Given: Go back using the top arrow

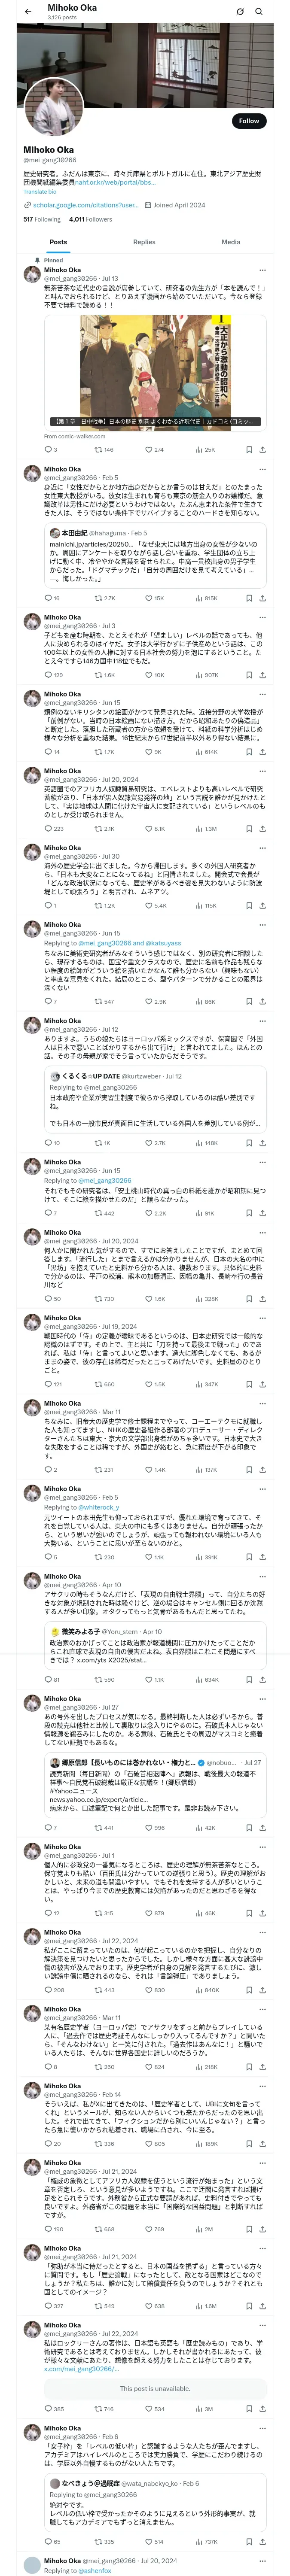Looking at the screenshot, I should tap(28, 11).
